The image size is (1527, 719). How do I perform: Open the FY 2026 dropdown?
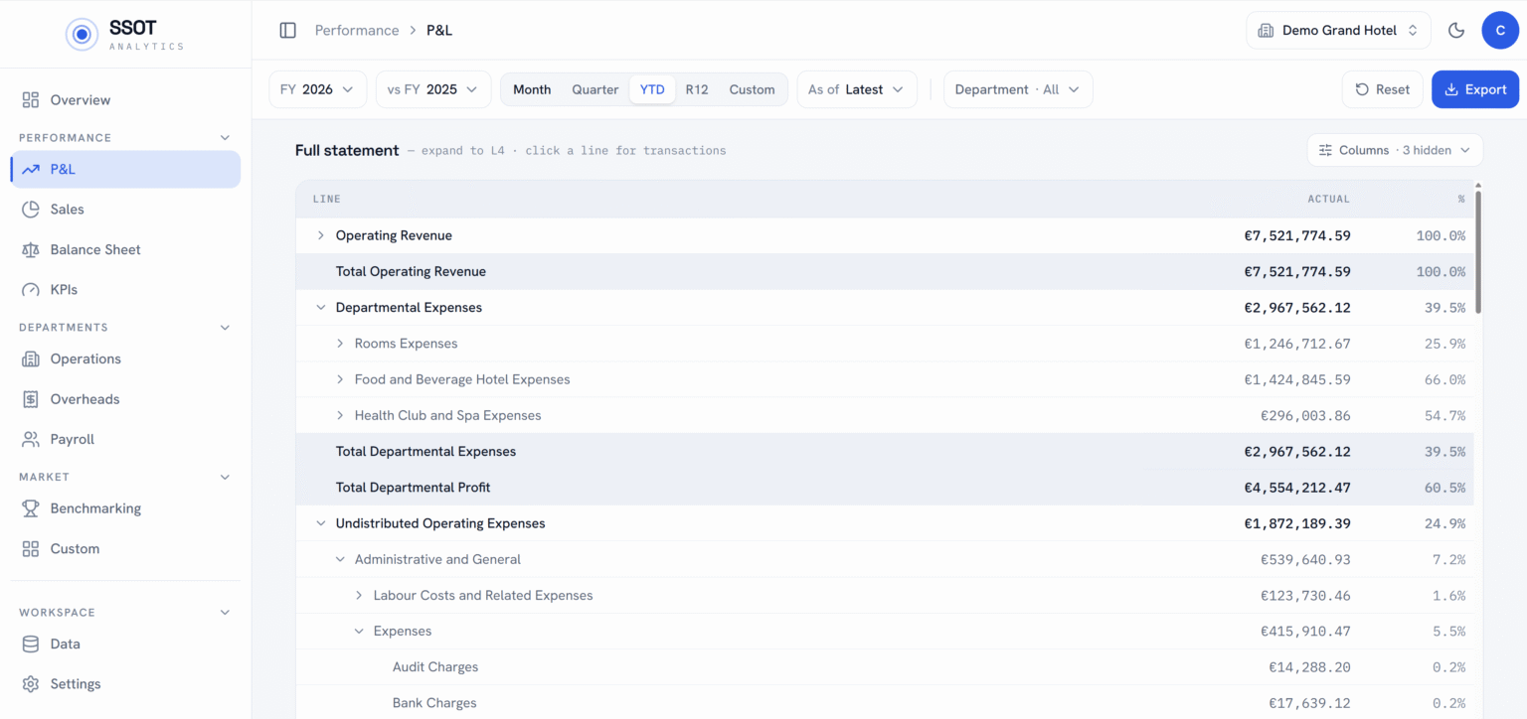[x=317, y=89]
